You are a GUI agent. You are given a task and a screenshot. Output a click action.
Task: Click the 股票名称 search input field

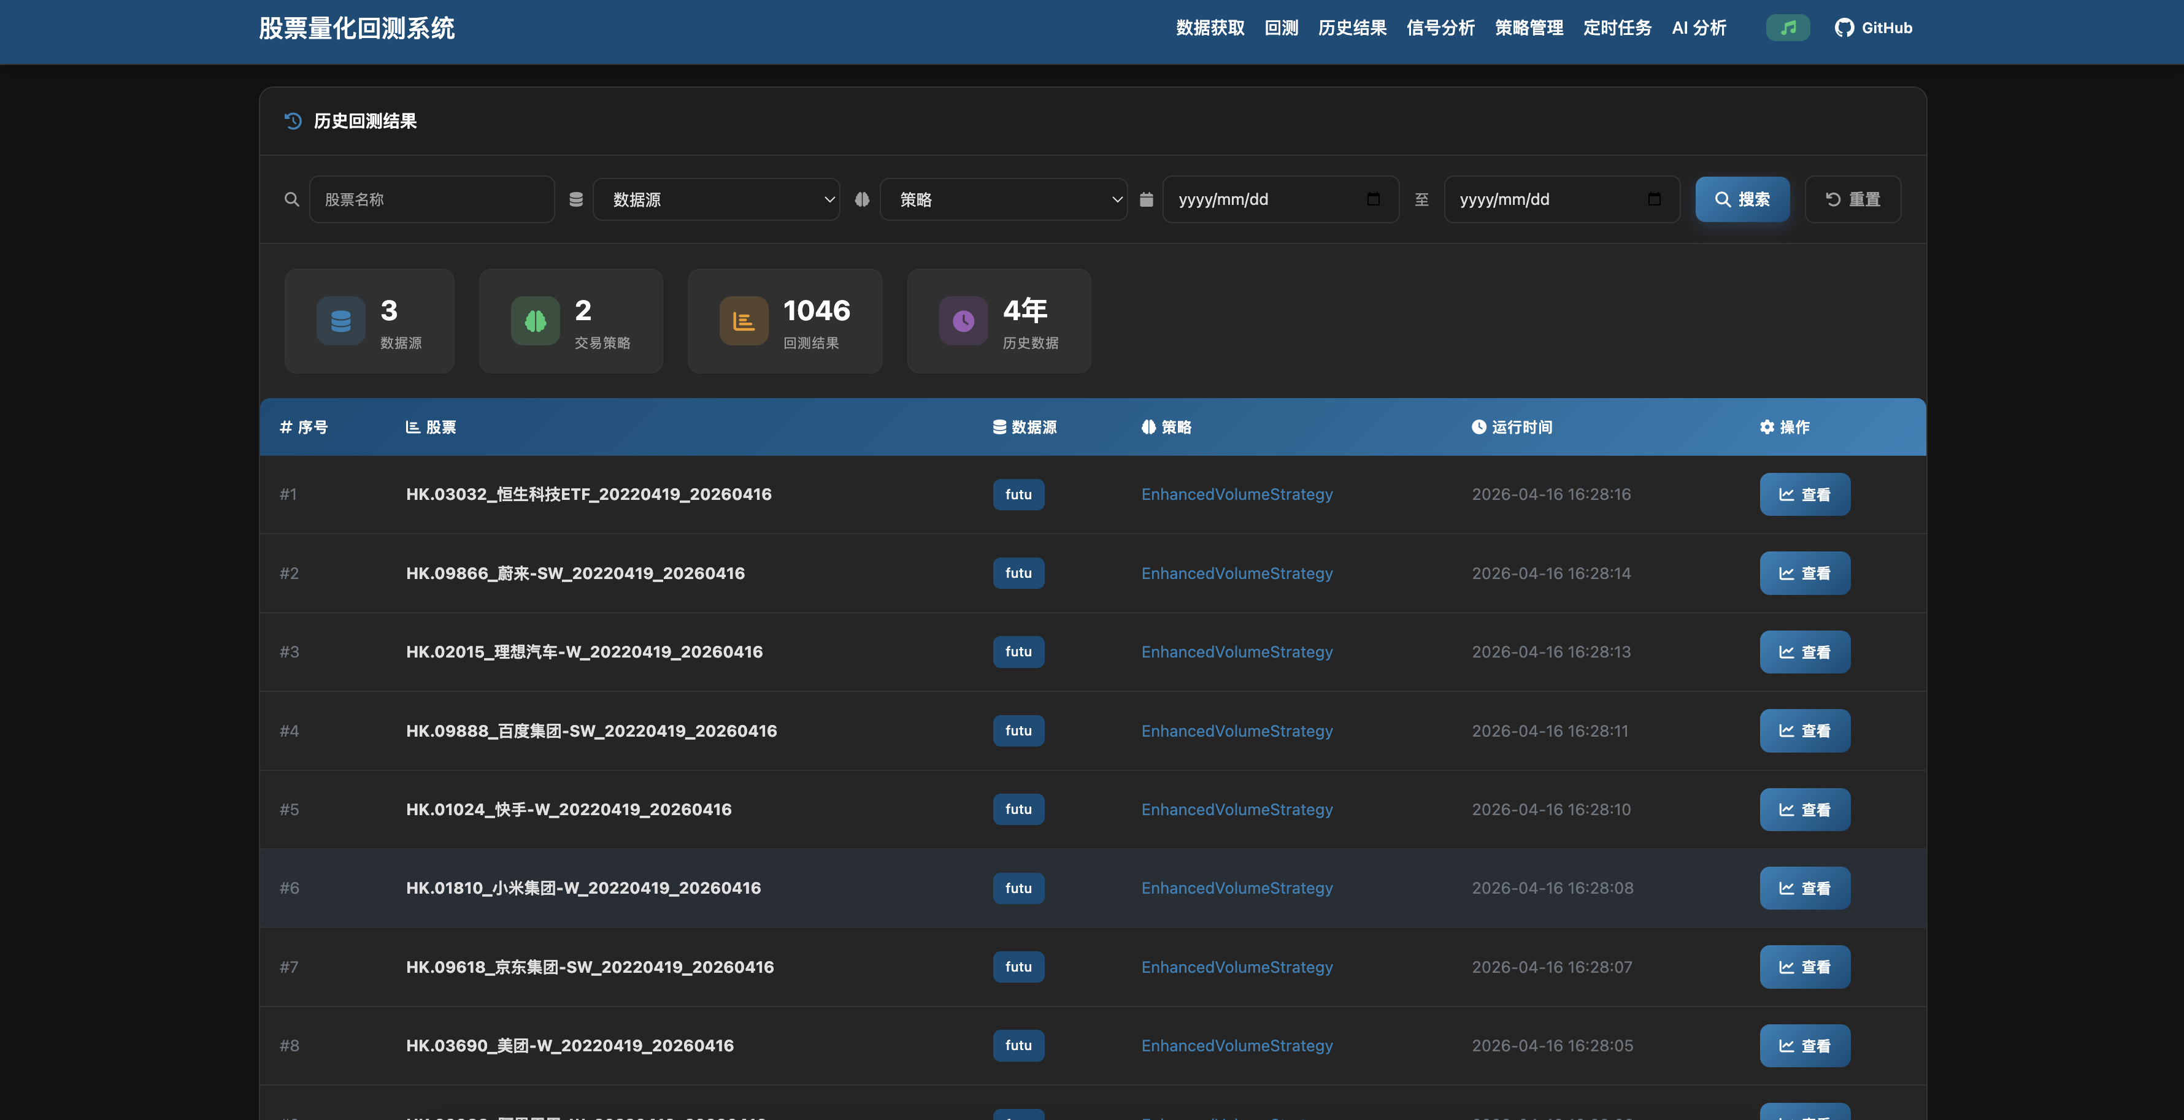pos(431,199)
